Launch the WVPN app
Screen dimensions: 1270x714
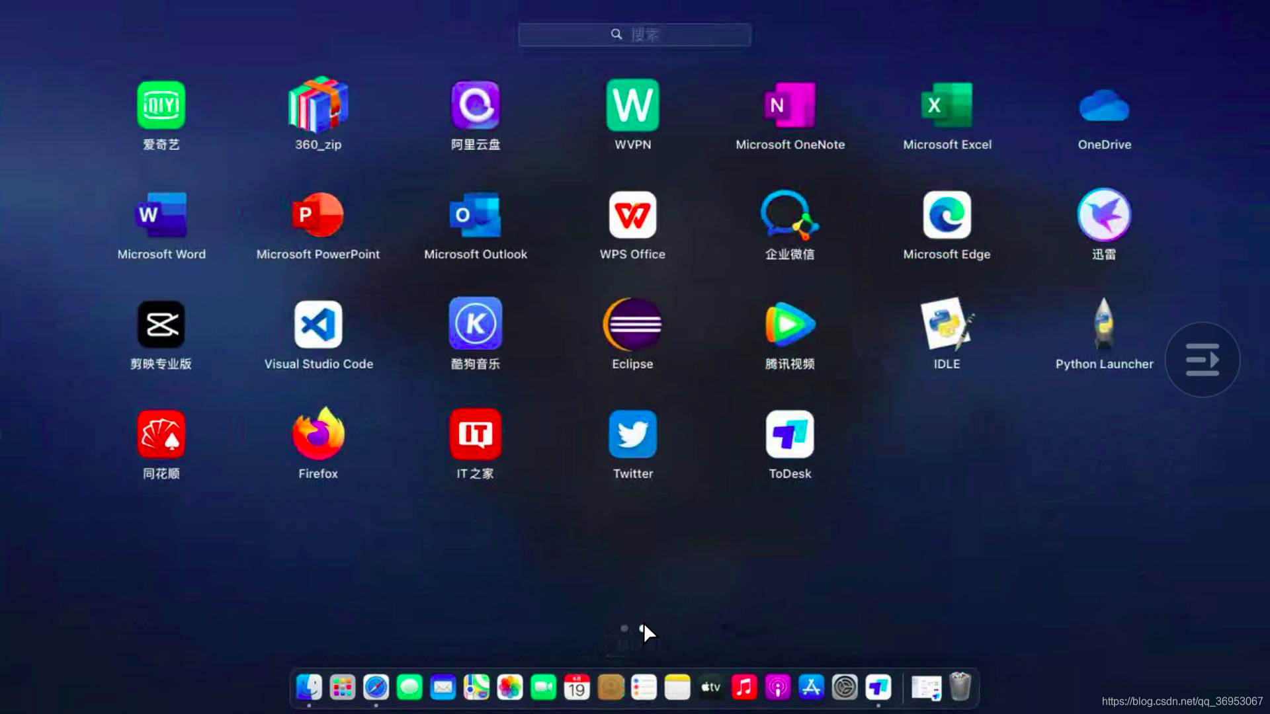(x=633, y=105)
